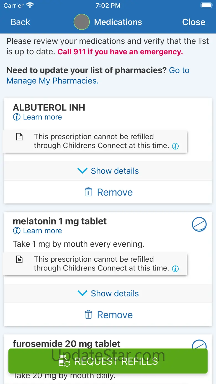Expand Show details for ALBUTEROL INH
This screenshot has width=216, height=384.
click(x=108, y=171)
